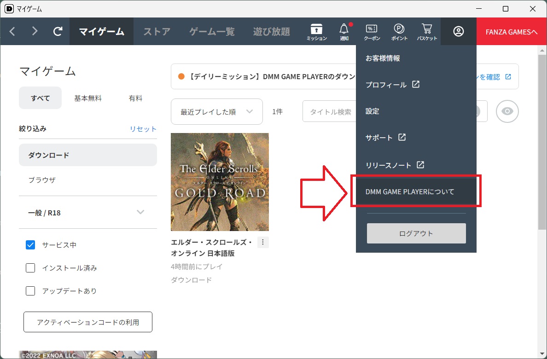Click the DMM logo in title bar
The image size is (547, 359).
click(9, 9)
